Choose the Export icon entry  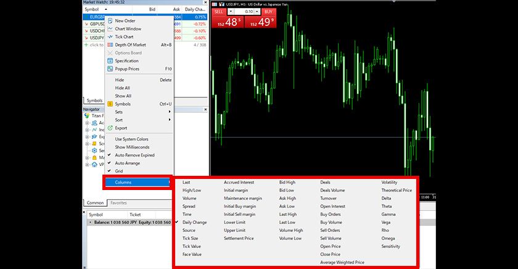point(110,128)
